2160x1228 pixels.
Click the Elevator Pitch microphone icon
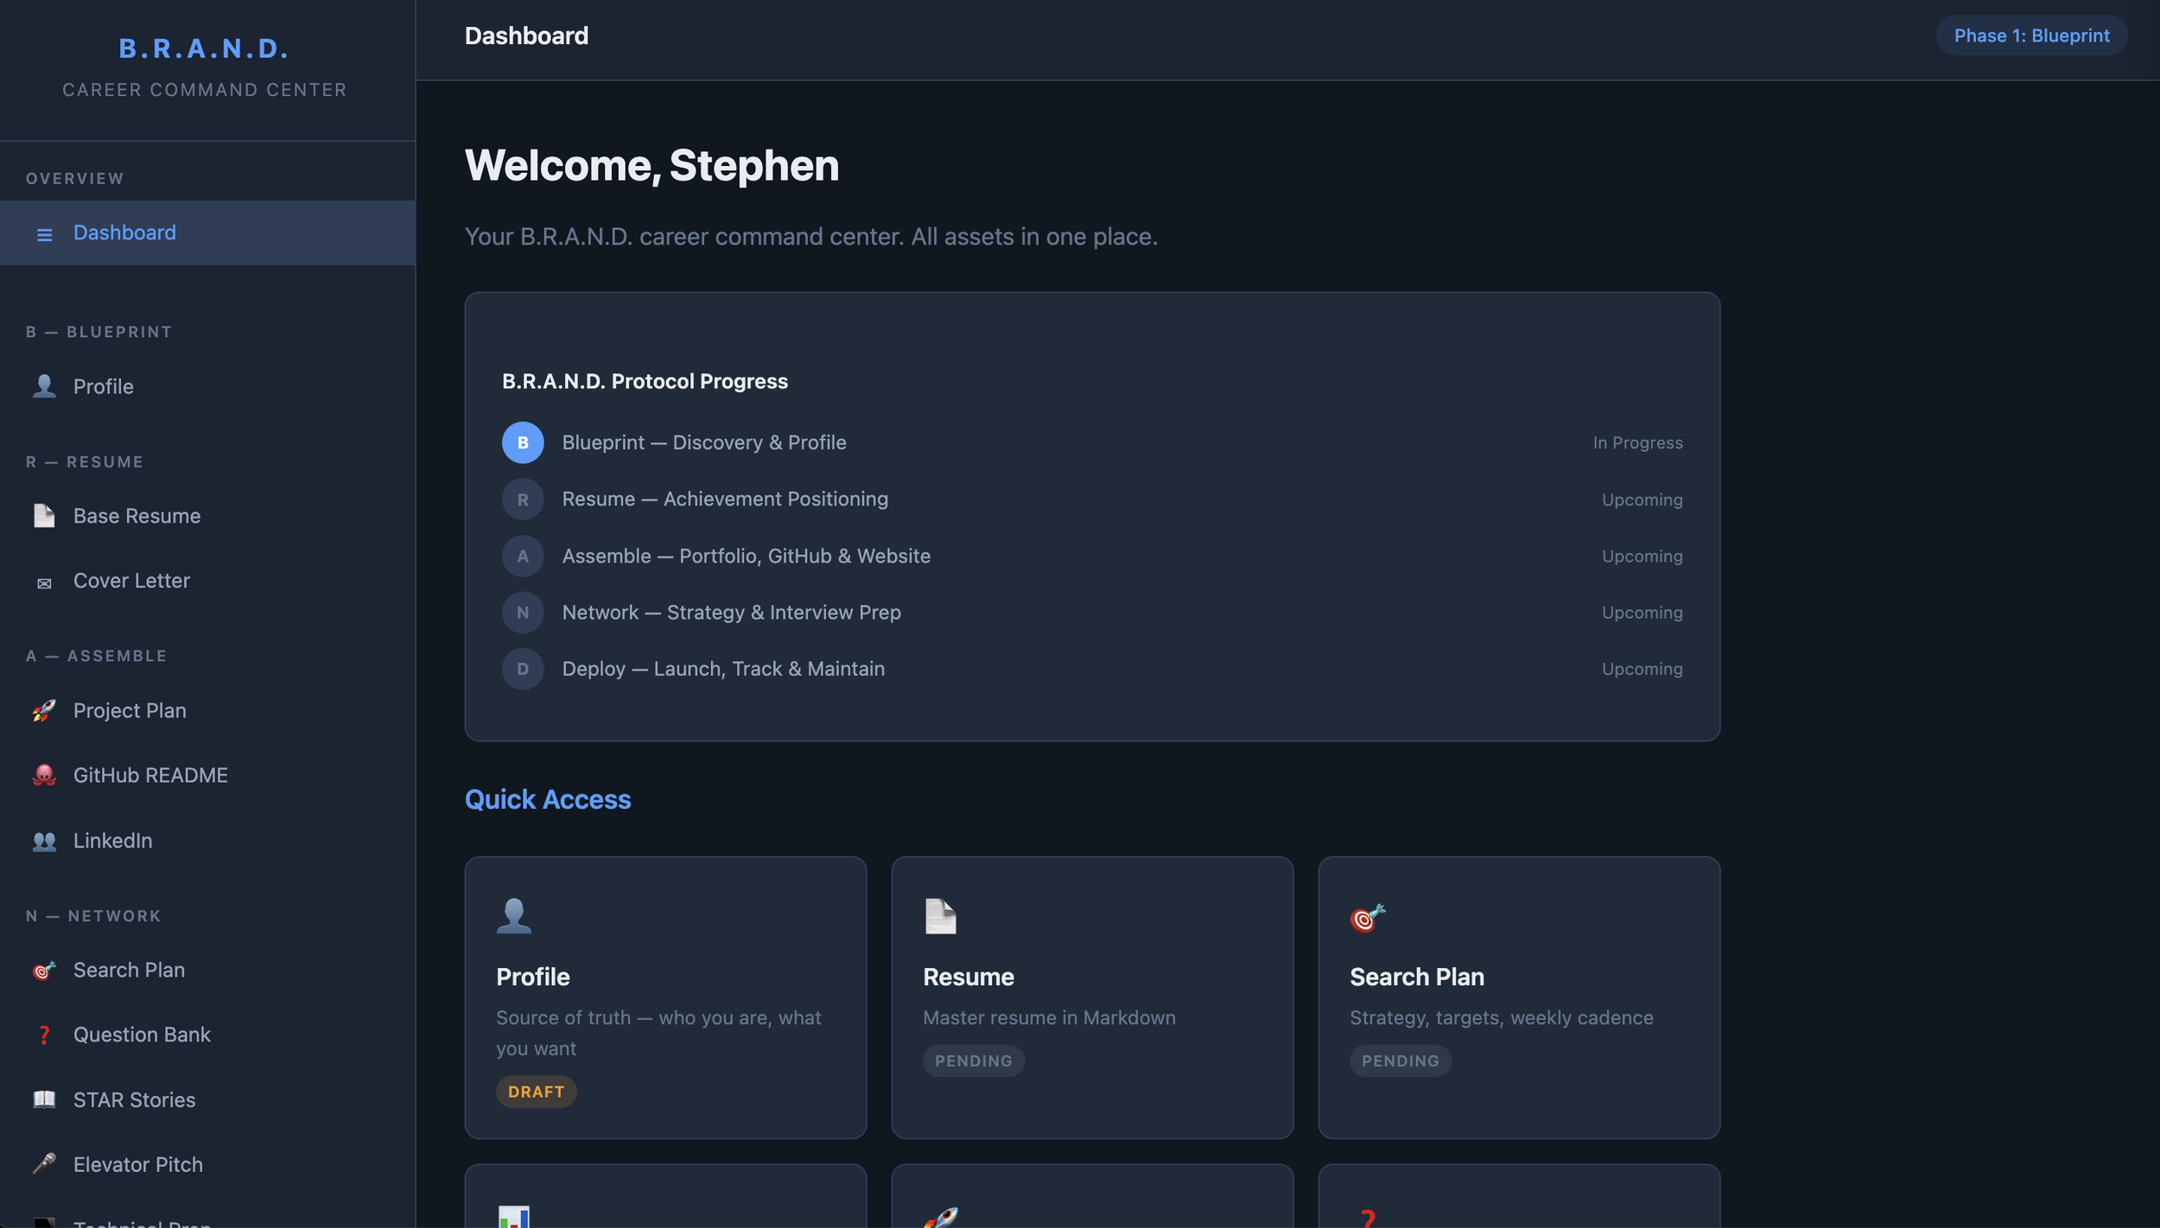tap(43, 1164)
